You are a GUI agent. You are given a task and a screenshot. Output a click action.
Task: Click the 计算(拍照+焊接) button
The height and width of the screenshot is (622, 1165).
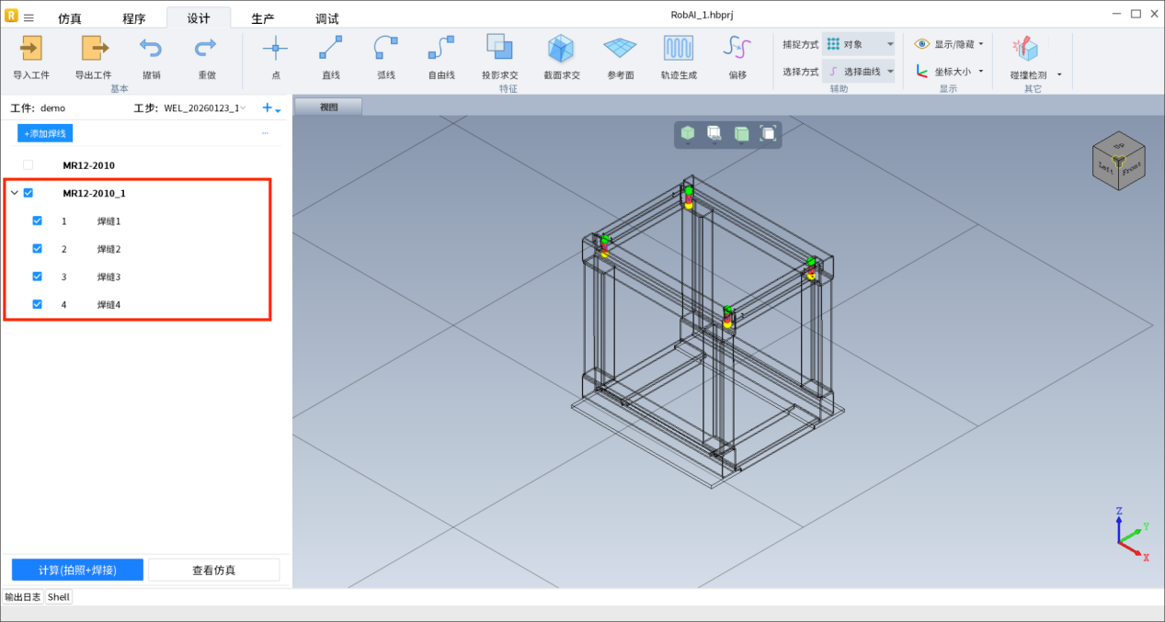(x=77, y=570)
